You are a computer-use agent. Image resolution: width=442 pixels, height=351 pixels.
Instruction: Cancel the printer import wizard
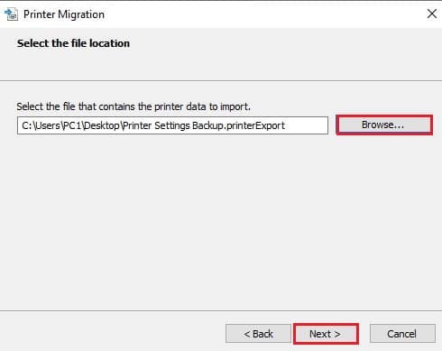pyautogui.click(x=402, y=334)
